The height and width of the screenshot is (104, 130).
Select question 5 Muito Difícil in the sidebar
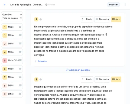12,60
